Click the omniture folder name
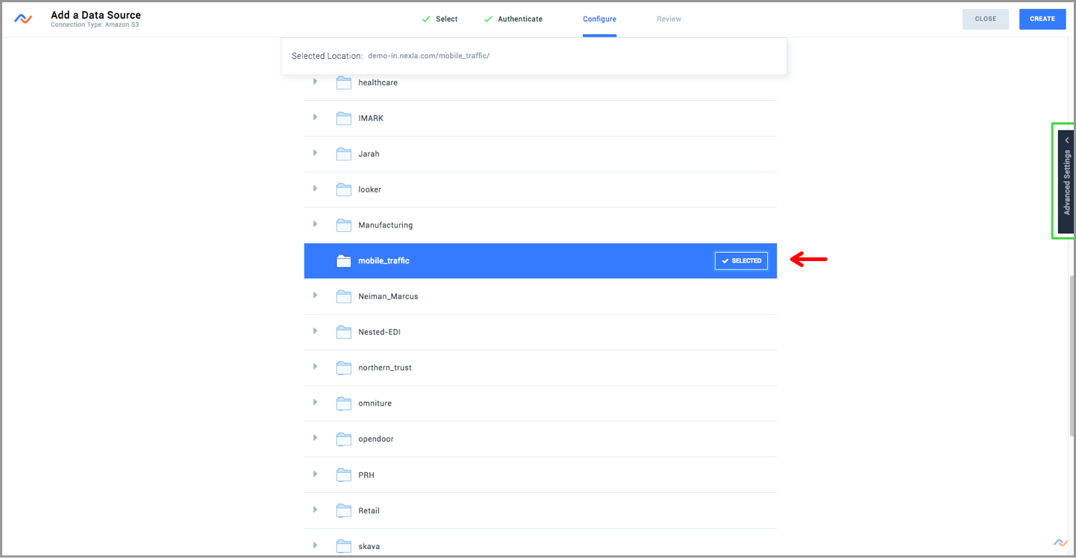 pyautogui.click(x=375, y=404)
